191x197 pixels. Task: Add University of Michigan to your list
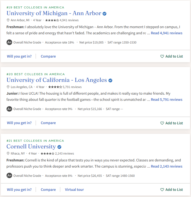[x=172, y=56]
